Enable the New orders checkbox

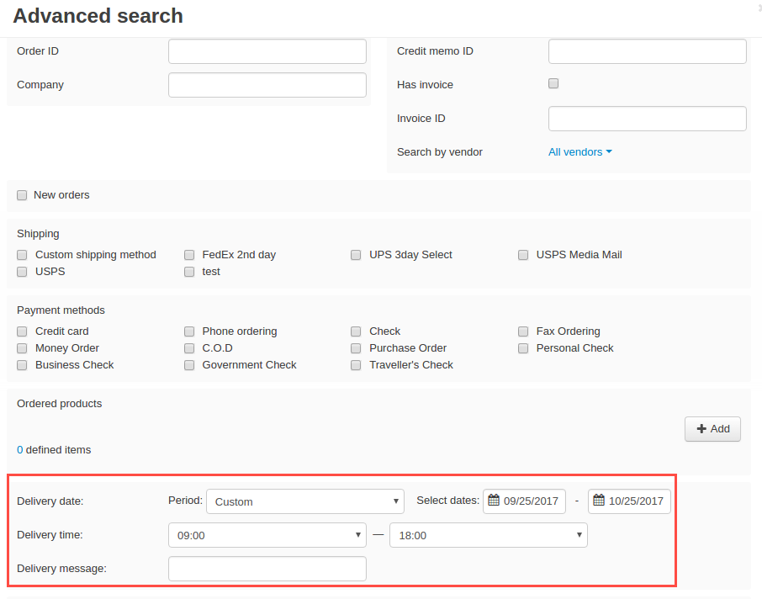click(22, 195)
